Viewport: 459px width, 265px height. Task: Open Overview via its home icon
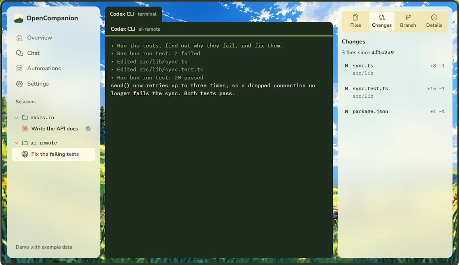20,38
